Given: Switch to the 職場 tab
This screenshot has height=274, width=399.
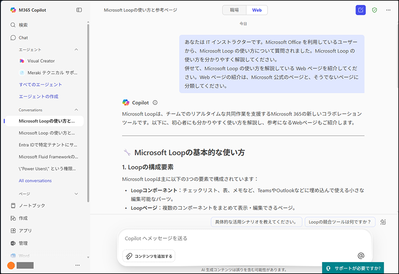Looking at the screenshot, I should [x=235, y=10].
